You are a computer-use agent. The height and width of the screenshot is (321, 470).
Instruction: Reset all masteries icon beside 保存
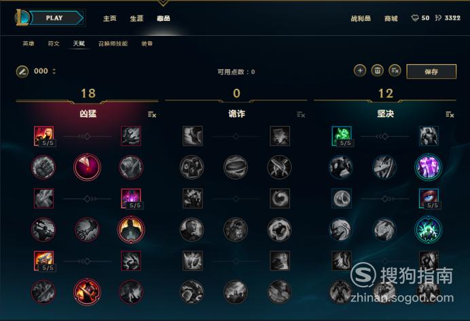[395, 71]
